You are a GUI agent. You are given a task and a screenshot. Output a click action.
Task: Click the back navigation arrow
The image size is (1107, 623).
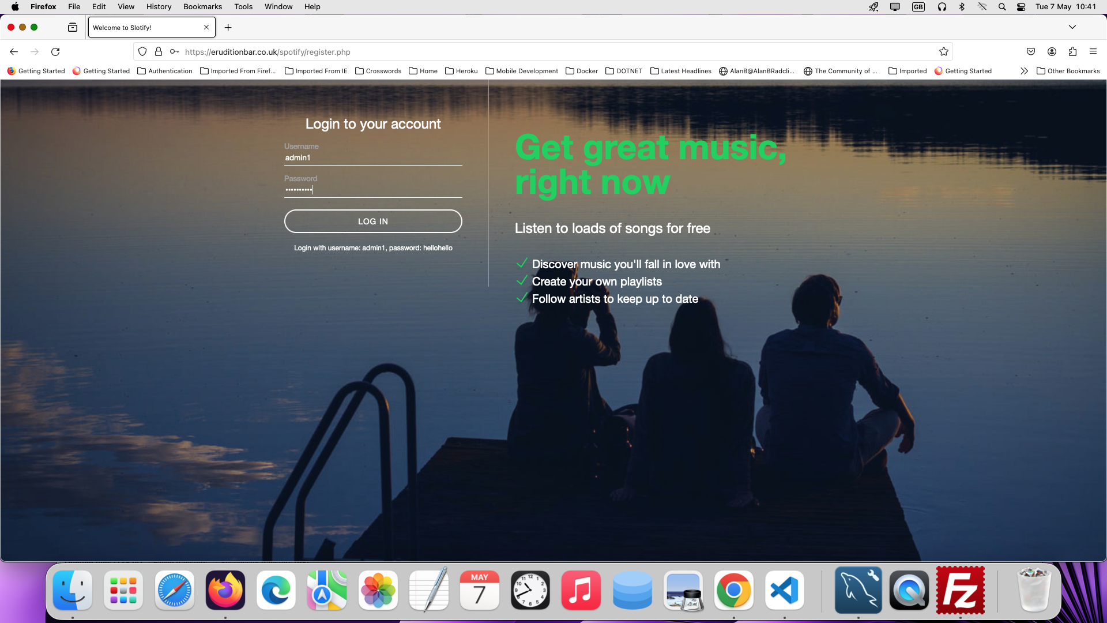point(14,52)
